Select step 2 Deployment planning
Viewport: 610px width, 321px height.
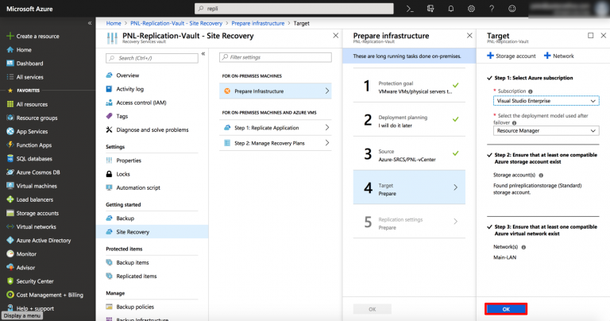(x=409, y=120)
